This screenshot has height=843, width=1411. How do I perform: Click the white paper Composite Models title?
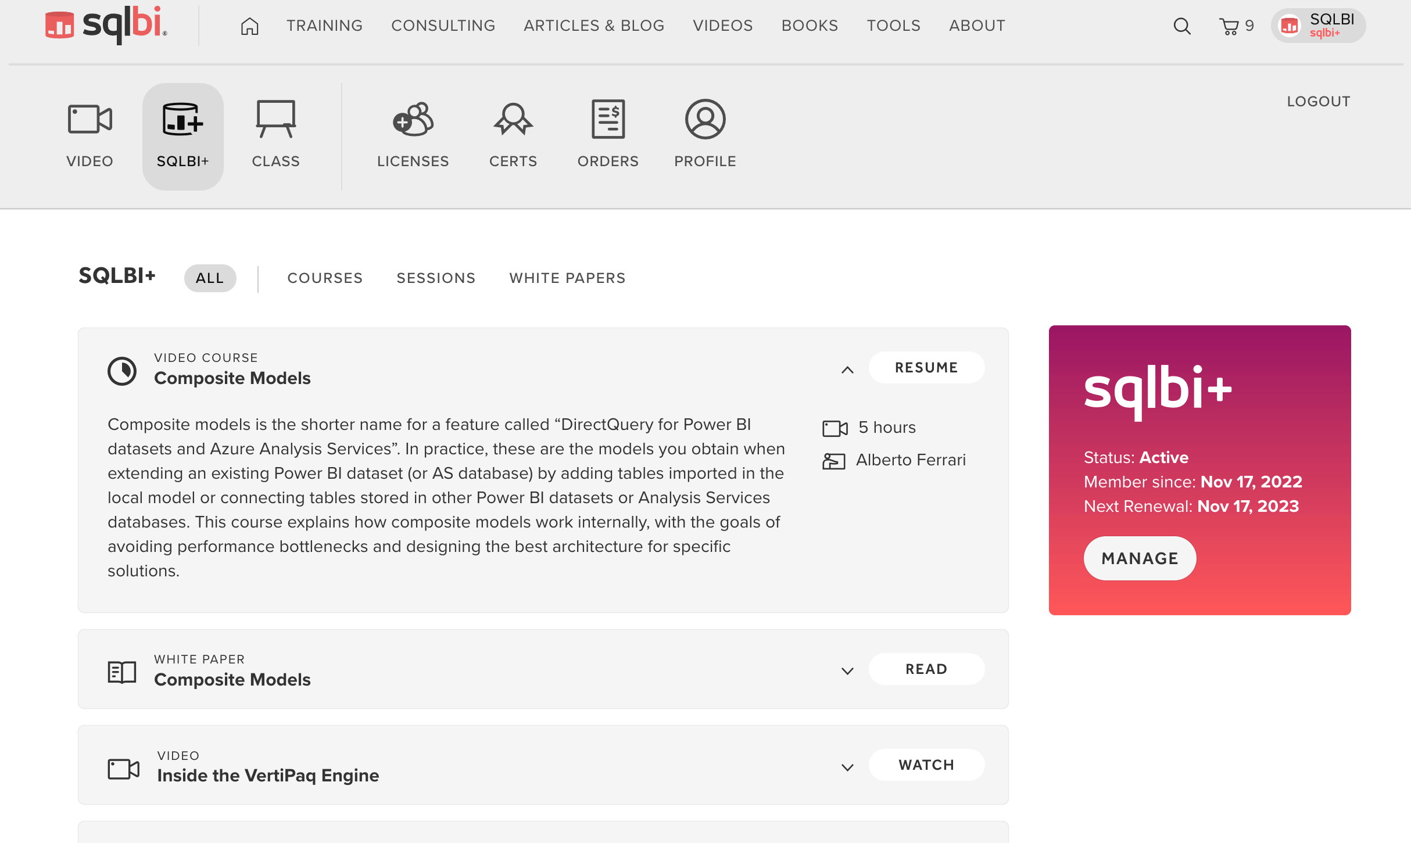tap(232, 680)
